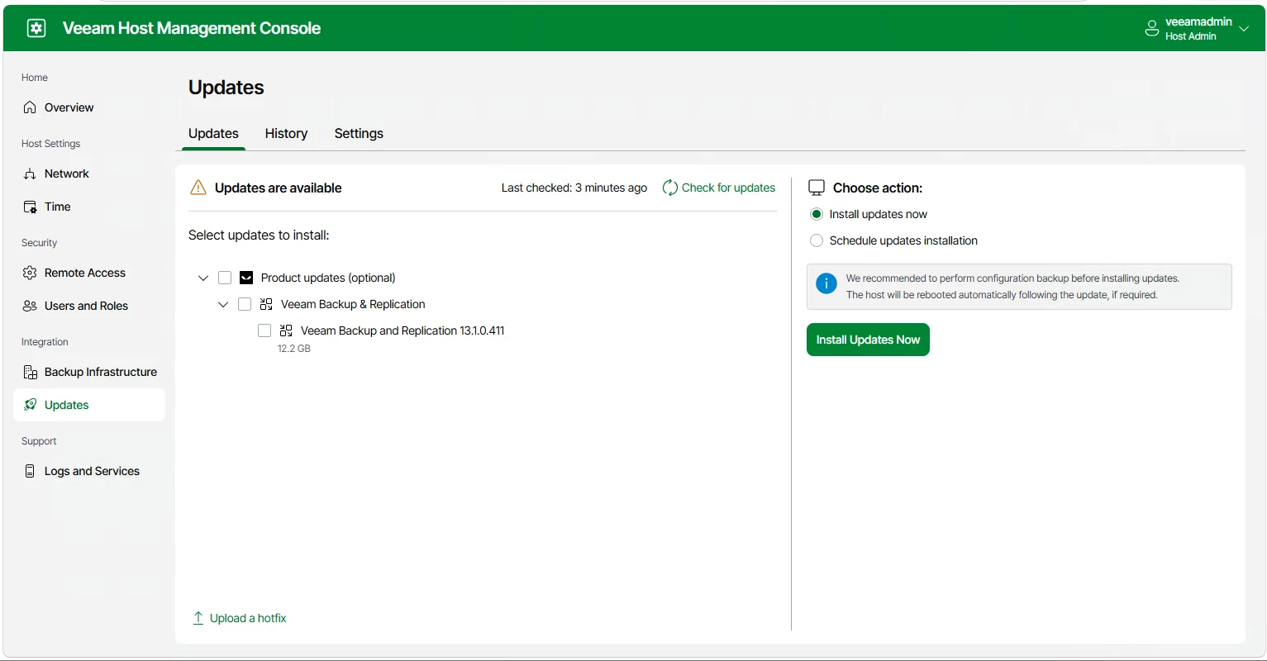
Task: Click the Veeam gear logo icon
Action: pyautogui.click(x=36, y=28)
